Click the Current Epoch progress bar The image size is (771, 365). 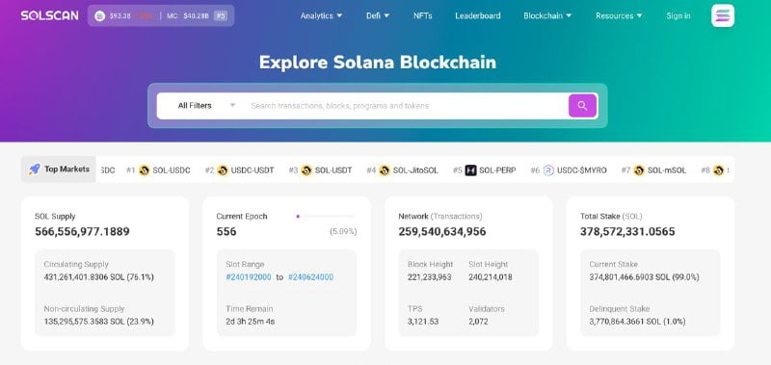point(325,216)
